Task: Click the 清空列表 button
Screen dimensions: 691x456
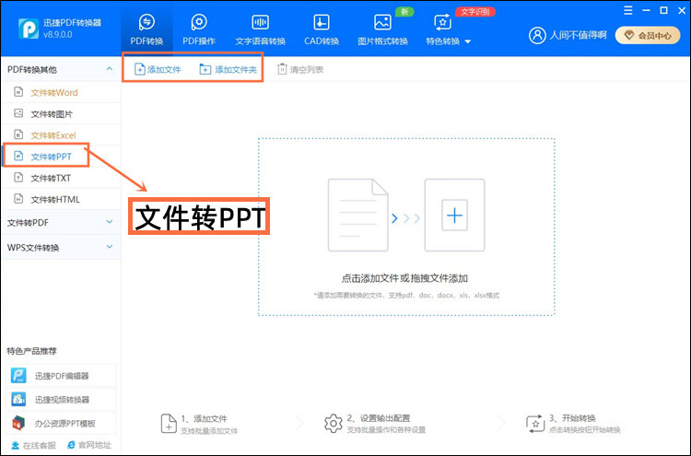Action: coord(300,69)
